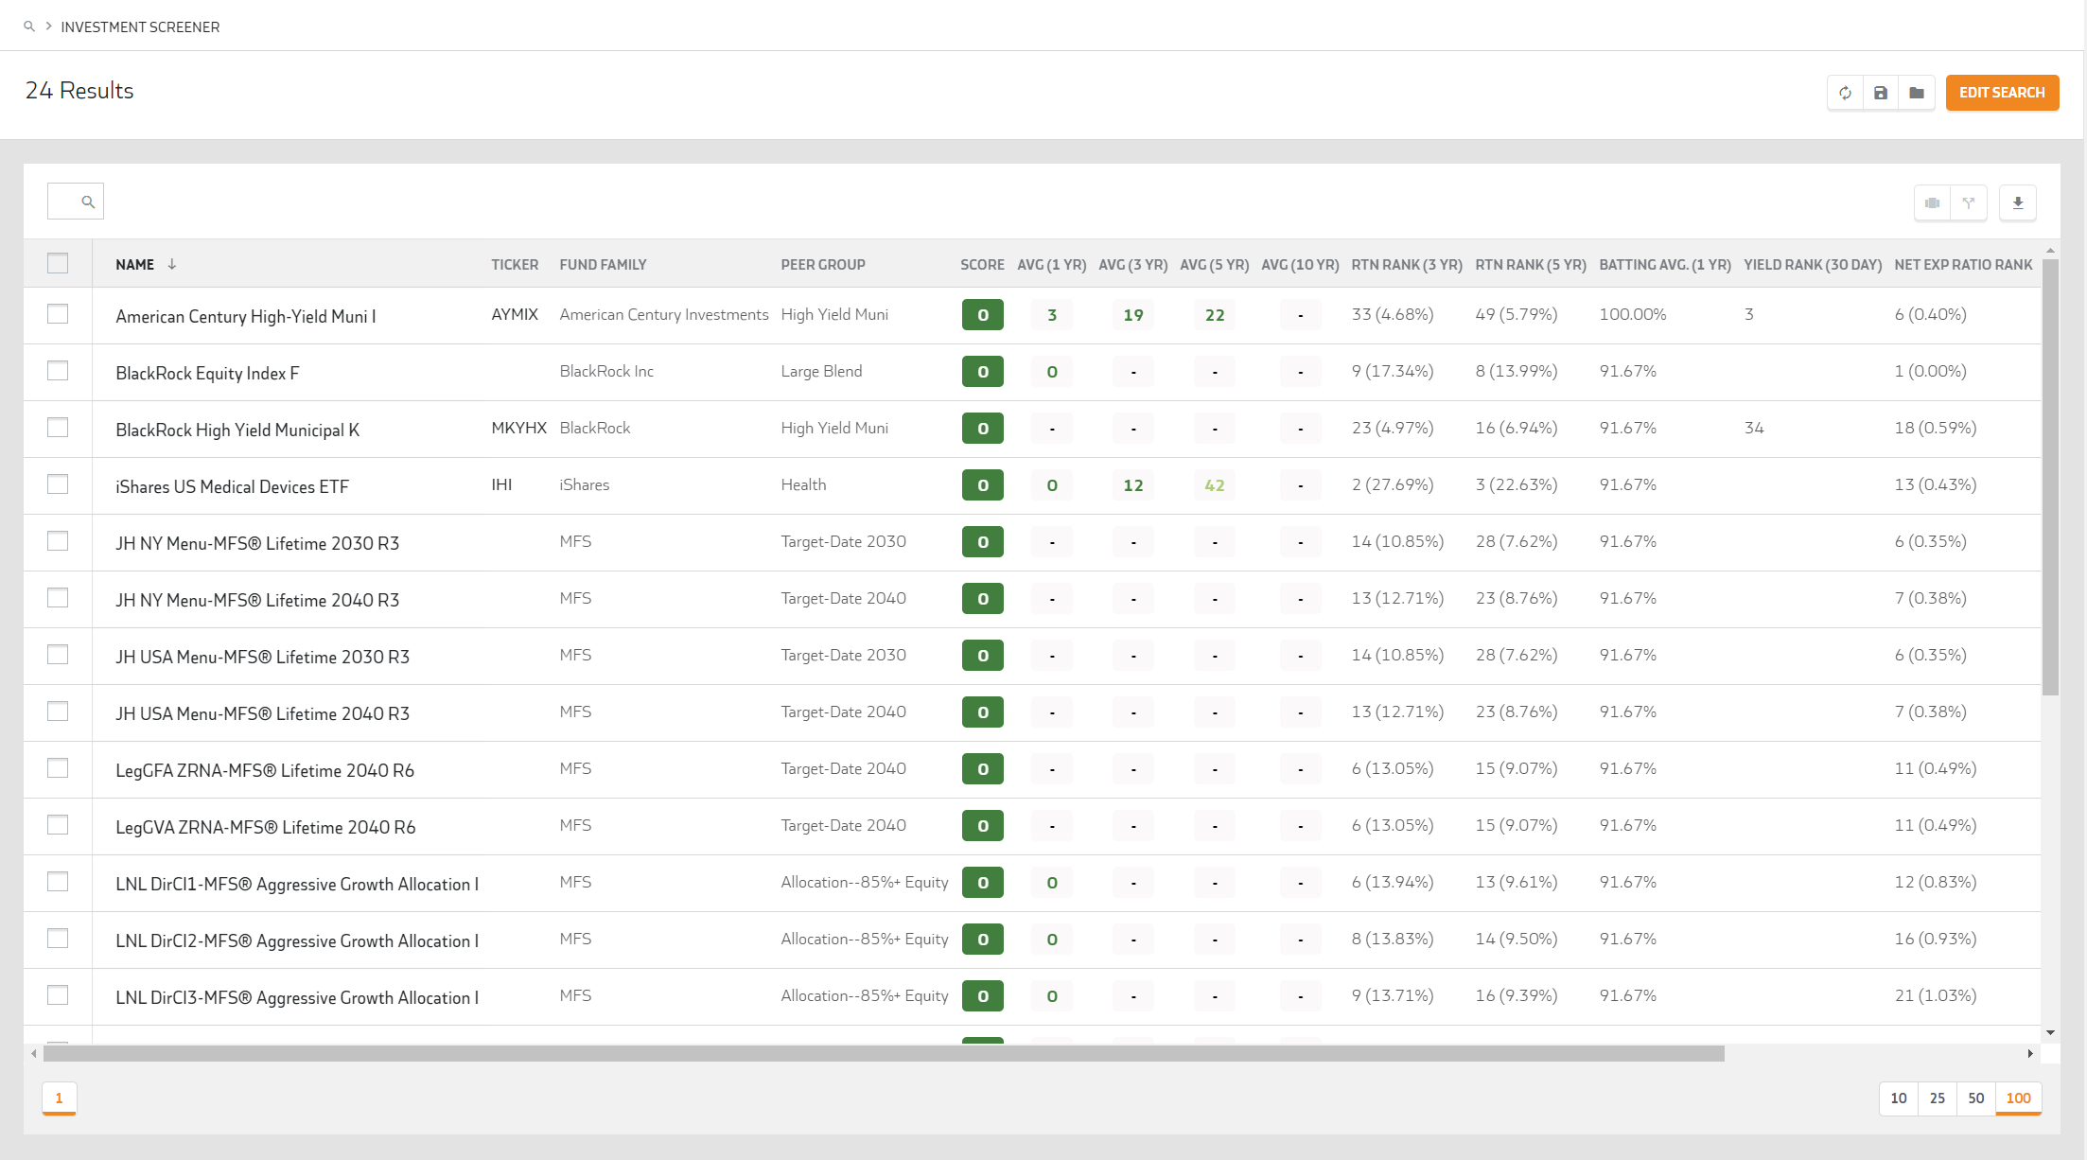Click the split arrows icon

click(x=1969, y=202)
